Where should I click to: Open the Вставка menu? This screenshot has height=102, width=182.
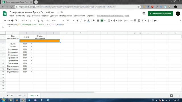(36, 16)
